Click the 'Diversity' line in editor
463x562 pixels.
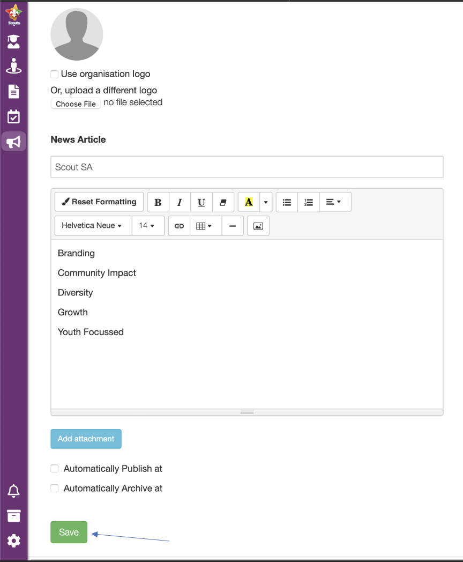pos(75,292)
